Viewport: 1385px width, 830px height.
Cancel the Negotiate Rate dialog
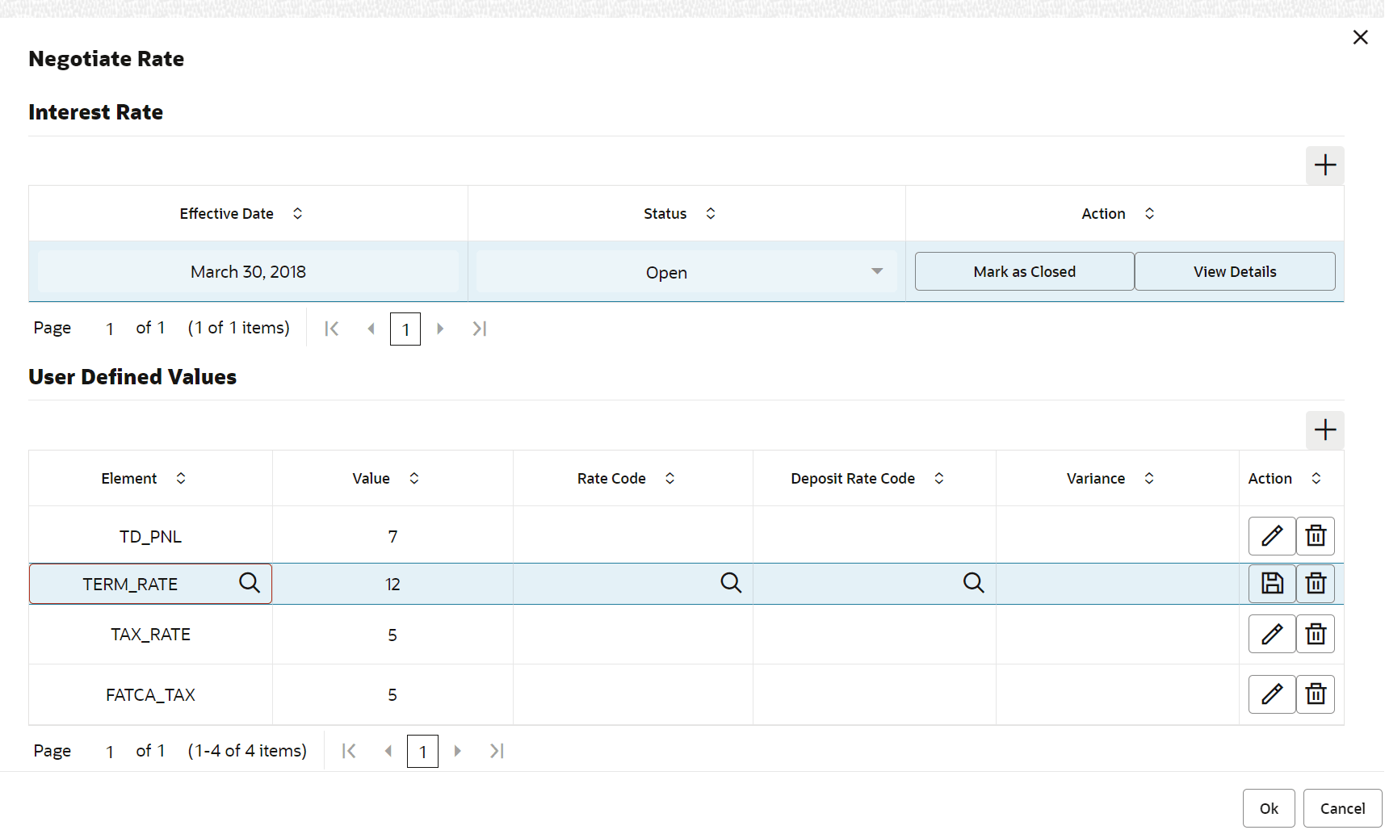tap(1342, 808)
